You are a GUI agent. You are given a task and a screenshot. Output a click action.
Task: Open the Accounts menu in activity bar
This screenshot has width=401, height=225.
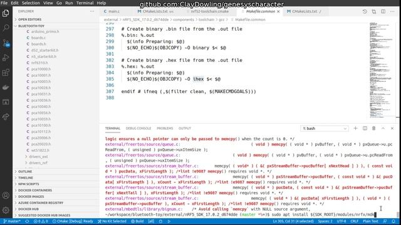[x=6, y=196]
